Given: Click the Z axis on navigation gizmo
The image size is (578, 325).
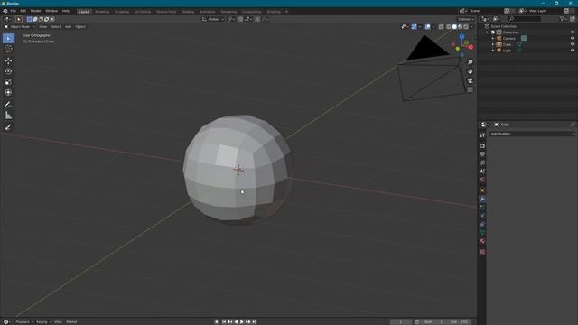Looking at the screenshot, I should [461, 36].
